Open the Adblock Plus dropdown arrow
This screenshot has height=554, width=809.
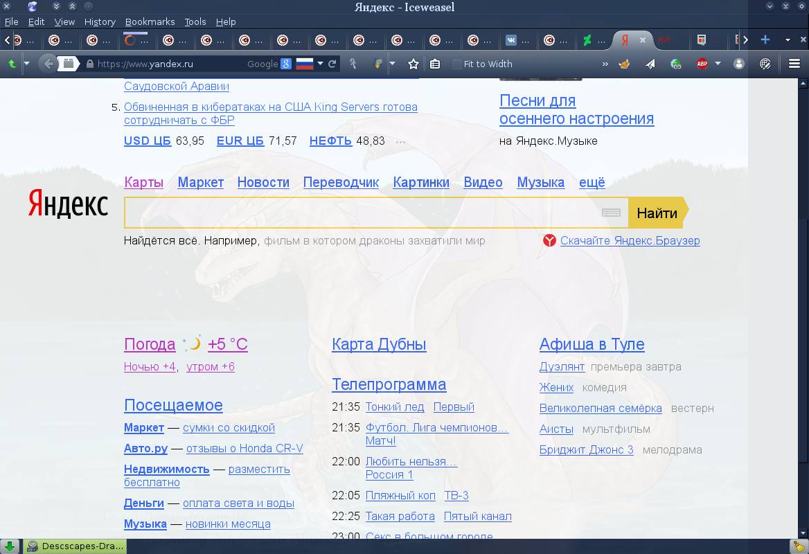click(x=718, y=64)
